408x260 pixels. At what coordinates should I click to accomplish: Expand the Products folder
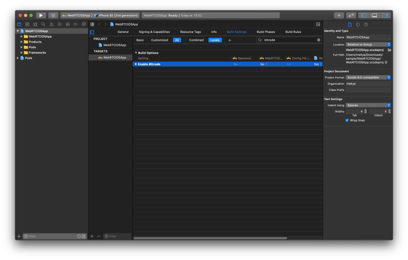(21, 42)
